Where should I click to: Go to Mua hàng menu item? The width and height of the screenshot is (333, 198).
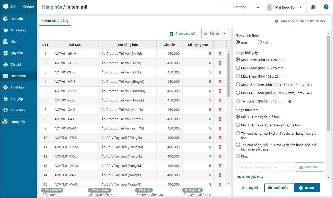(18, 30)
